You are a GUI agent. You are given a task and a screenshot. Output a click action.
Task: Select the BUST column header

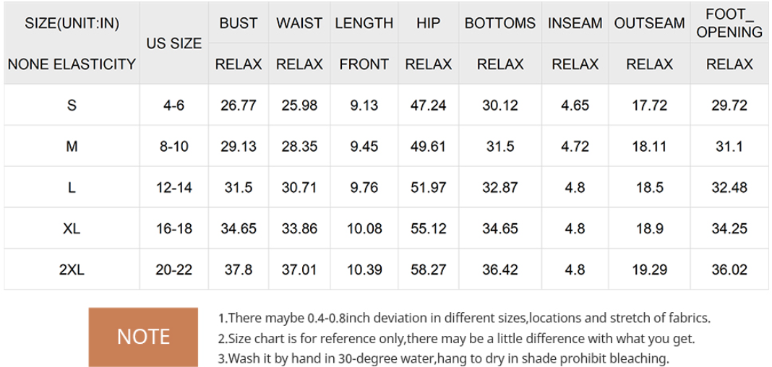click(239, 23)
